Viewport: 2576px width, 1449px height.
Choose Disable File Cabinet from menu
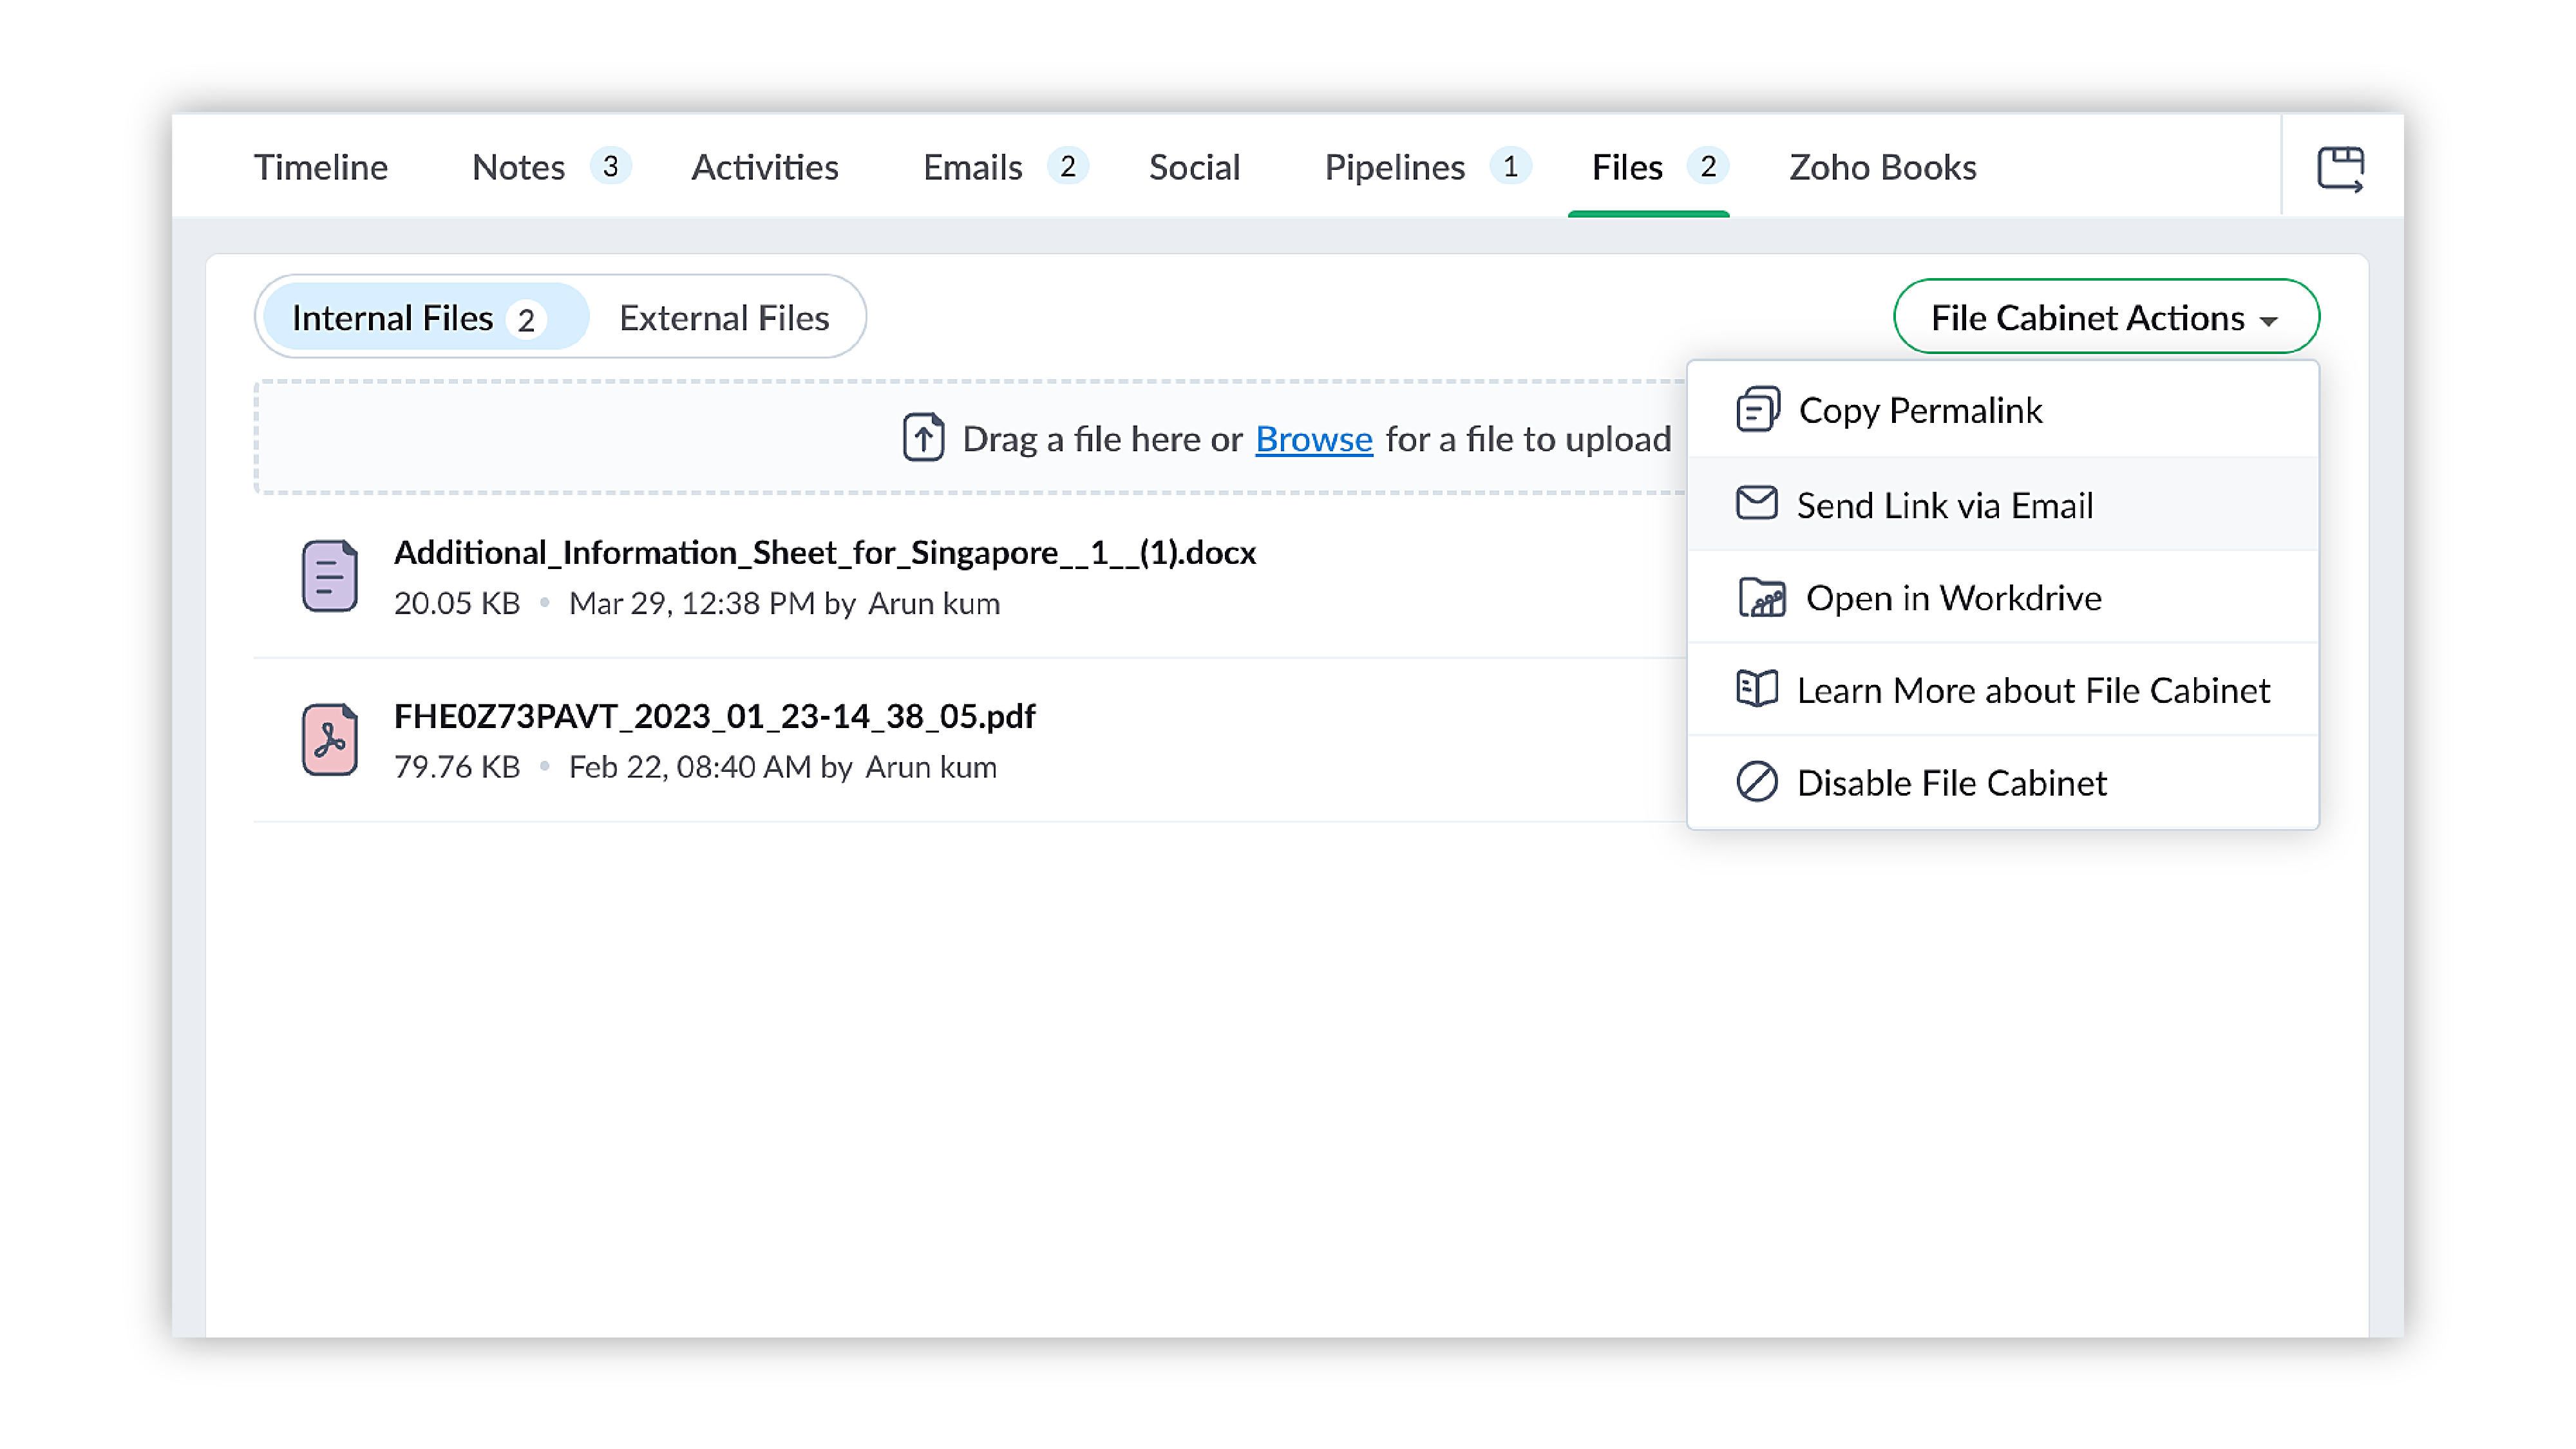coord(1951,783)
